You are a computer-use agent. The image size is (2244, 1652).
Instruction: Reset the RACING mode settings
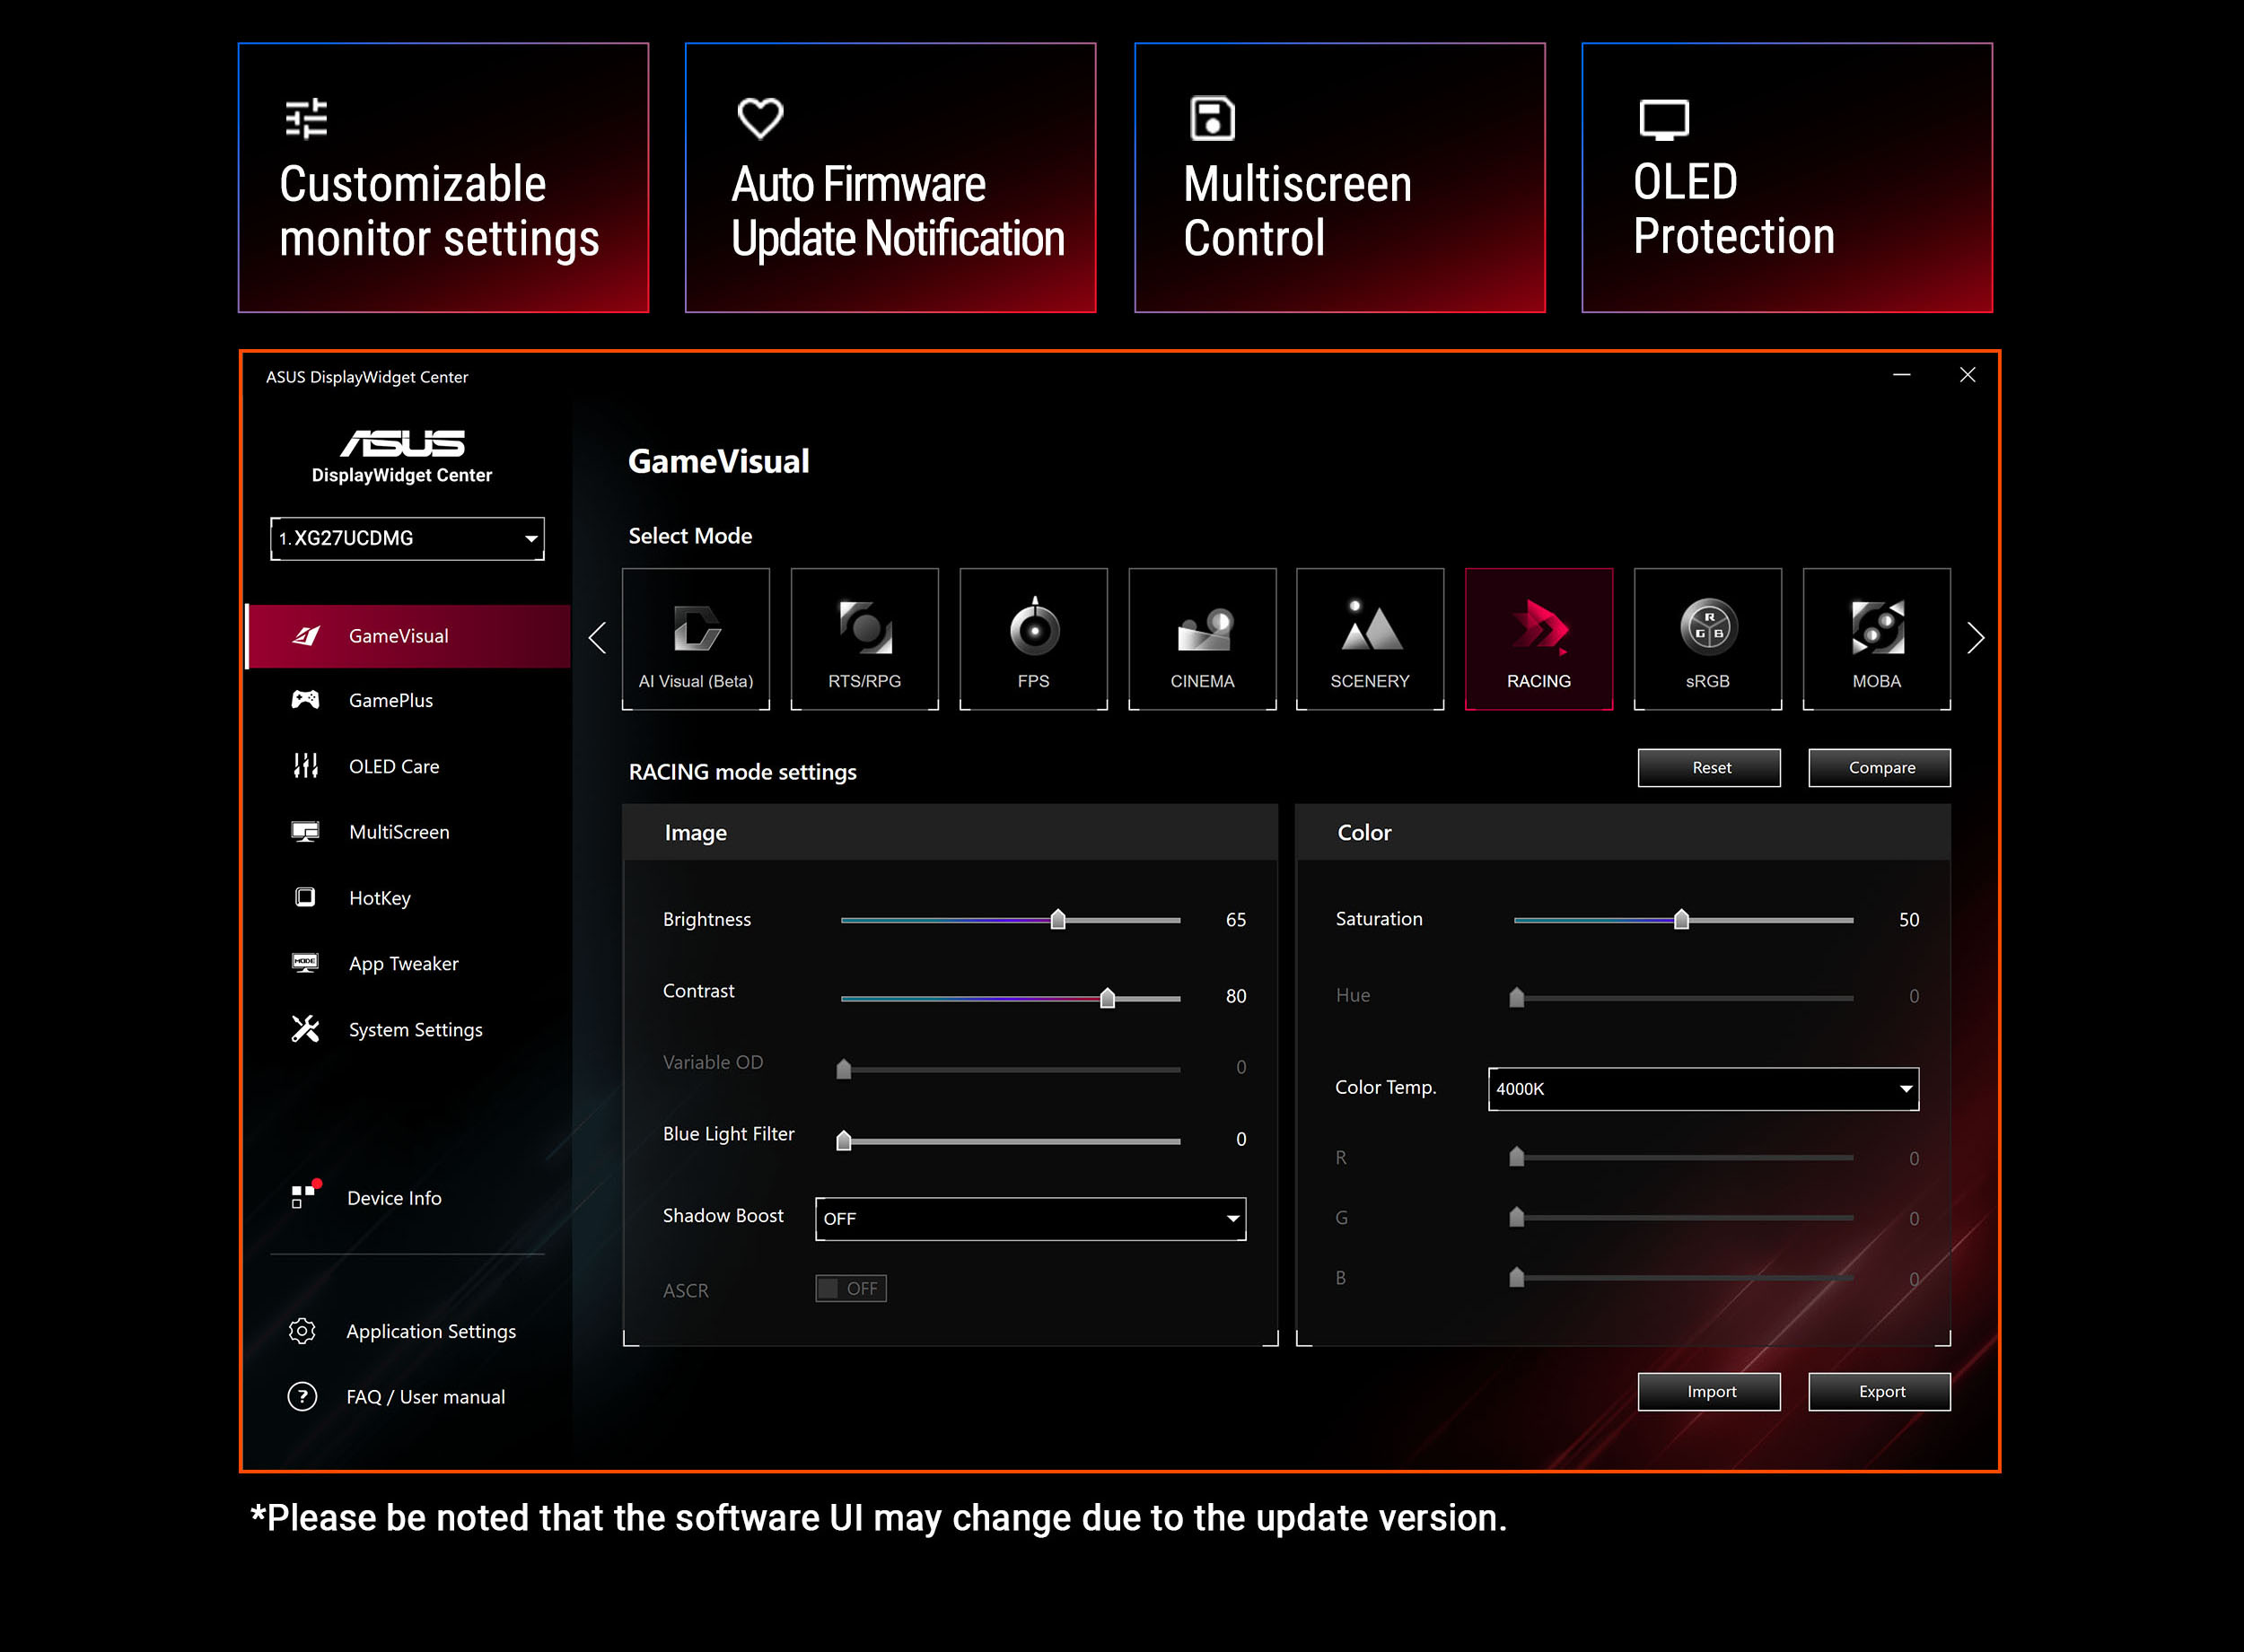tap(1709, 767)
